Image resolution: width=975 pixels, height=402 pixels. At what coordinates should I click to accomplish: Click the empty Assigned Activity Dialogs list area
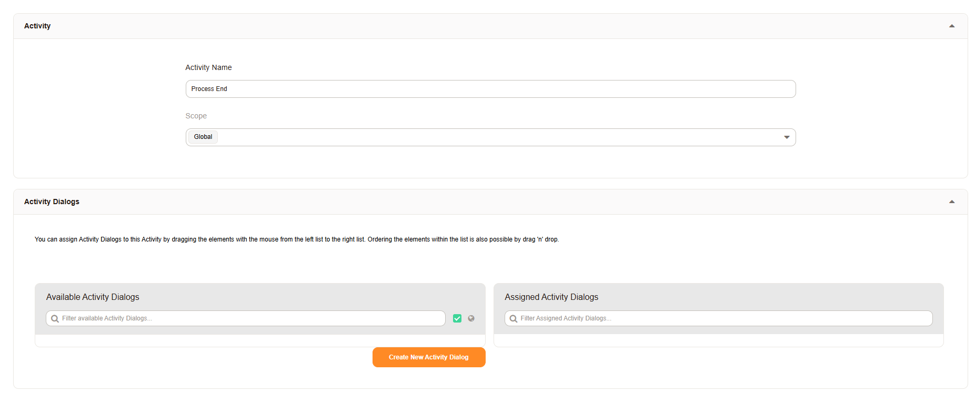click(718, 340)
